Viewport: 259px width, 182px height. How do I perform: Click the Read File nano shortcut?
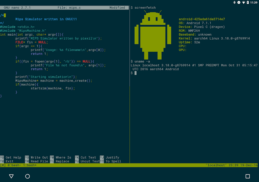coord(36,161)
